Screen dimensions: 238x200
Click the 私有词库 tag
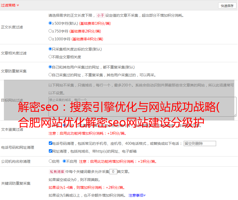click(56, 172)
